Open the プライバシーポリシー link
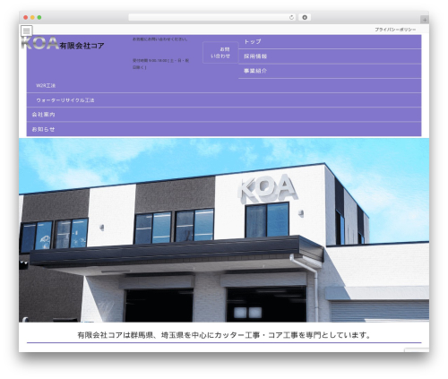448x379 pixels. (x=395, y=30)
